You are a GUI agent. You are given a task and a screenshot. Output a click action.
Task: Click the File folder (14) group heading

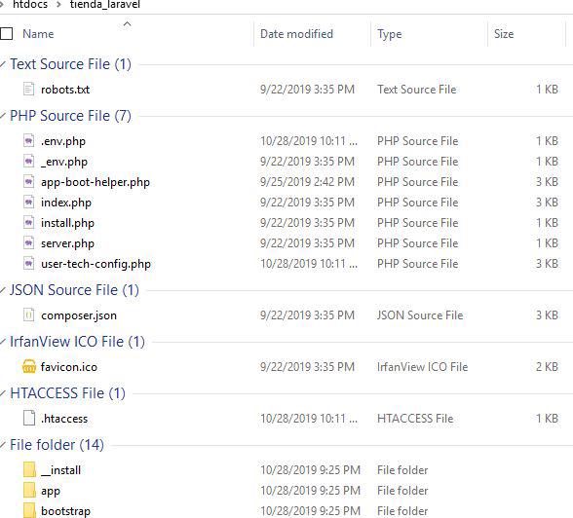[57, 445]
